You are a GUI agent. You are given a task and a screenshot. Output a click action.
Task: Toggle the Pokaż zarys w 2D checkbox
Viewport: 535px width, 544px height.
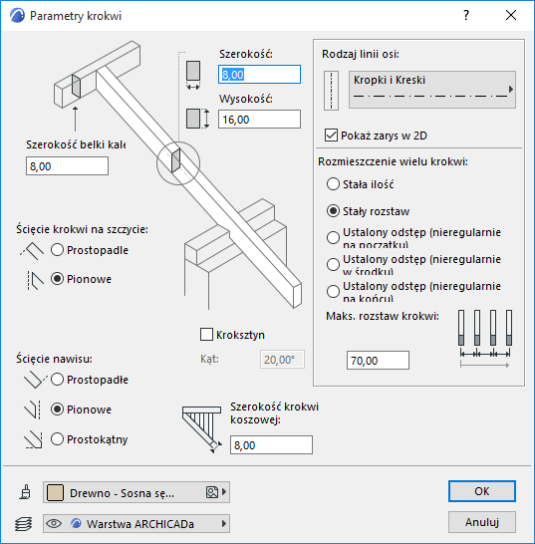pos(332,136)
